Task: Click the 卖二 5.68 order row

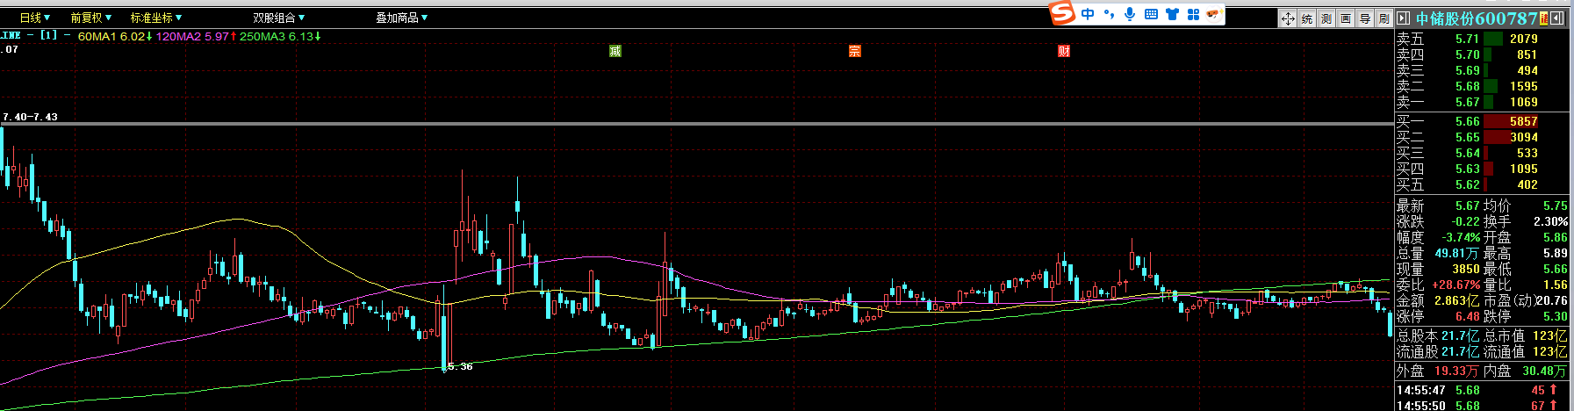Action: coord(1484,86)
